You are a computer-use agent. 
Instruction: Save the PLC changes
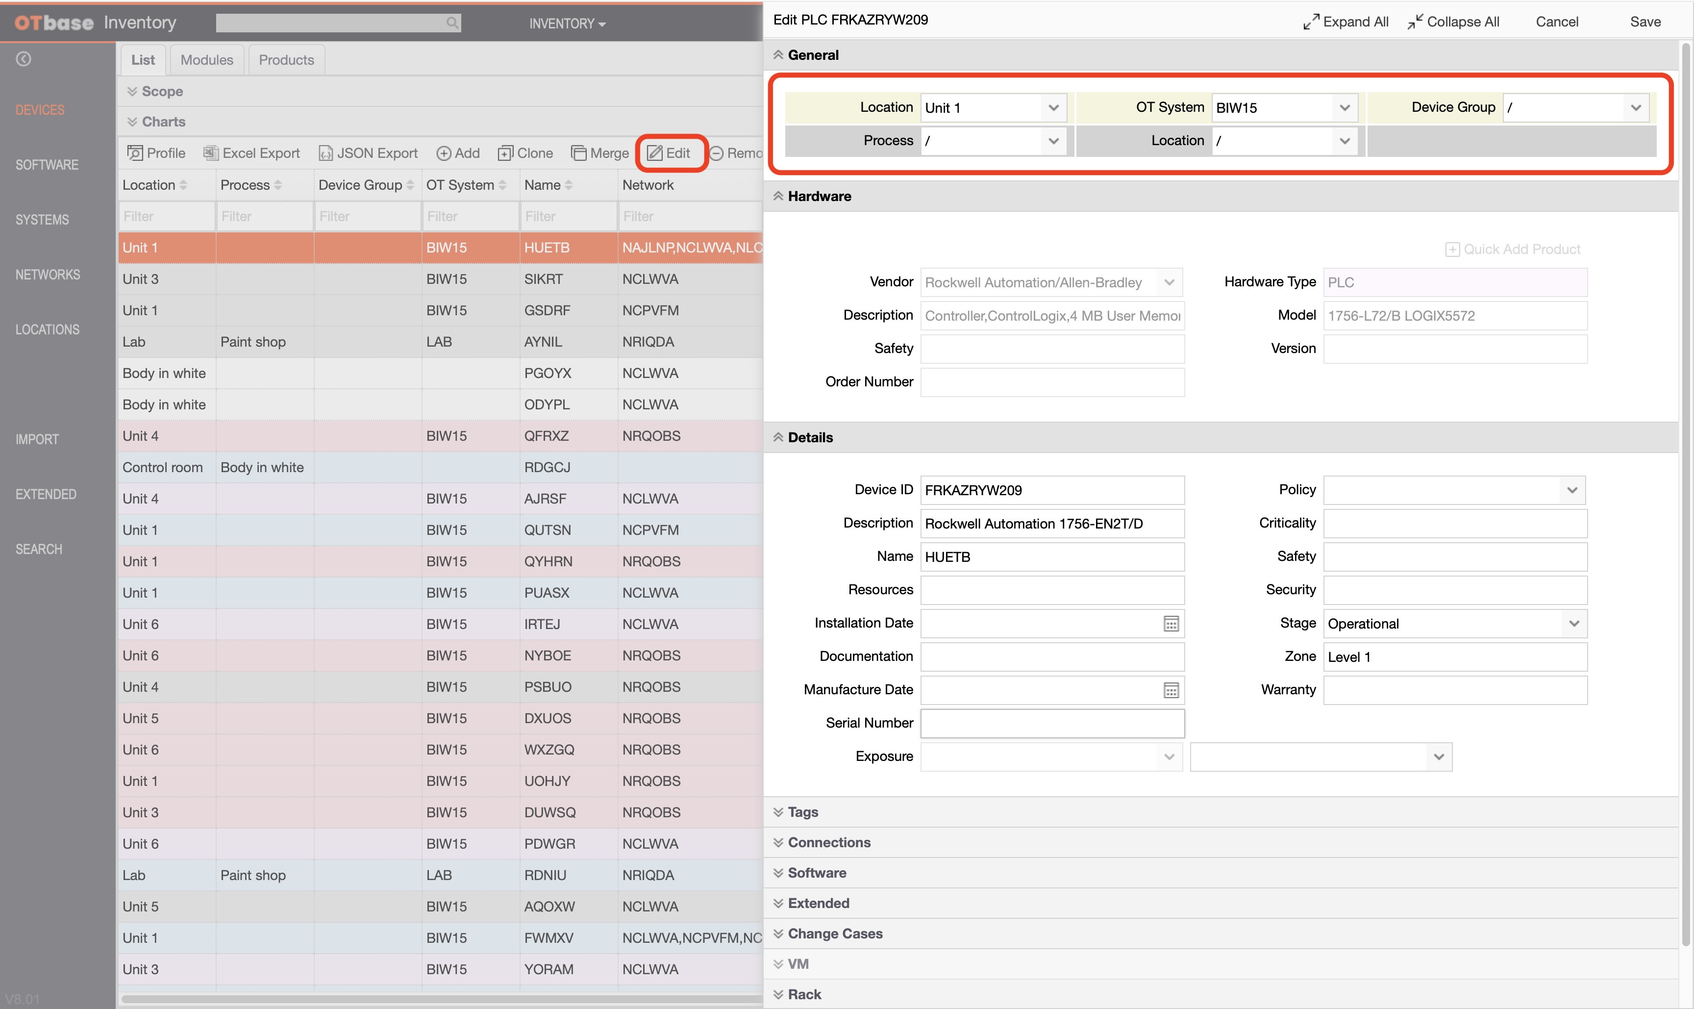pos(1645,22)
